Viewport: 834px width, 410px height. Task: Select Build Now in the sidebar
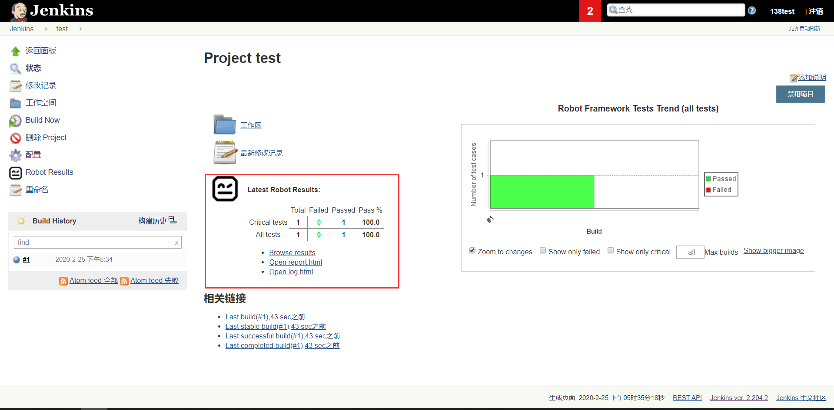43,120
